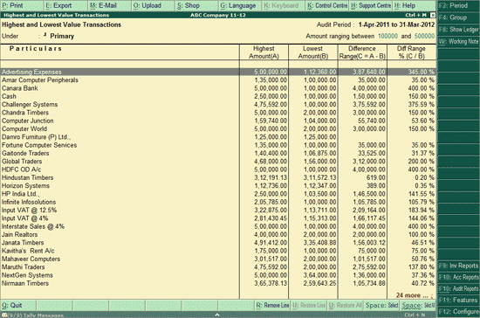The width and height of the screenshot is (480, 318).
Task: Click the Tally Messages envelope icon
Action: pyautogui.click(x=4, y=315)
